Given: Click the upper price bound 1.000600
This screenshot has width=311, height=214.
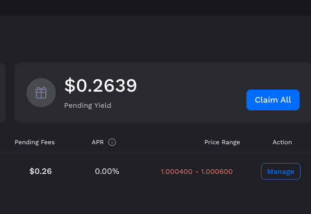Looking at the screenshot, I should (217, 171).
